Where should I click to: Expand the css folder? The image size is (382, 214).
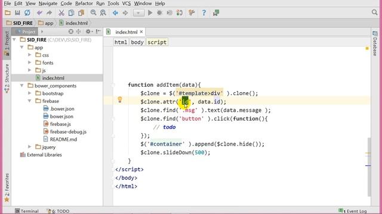(29, 55)
